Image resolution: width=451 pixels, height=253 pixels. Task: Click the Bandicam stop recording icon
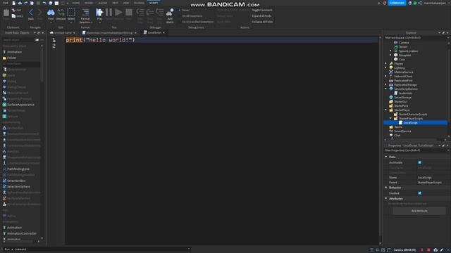pos(428,250)
